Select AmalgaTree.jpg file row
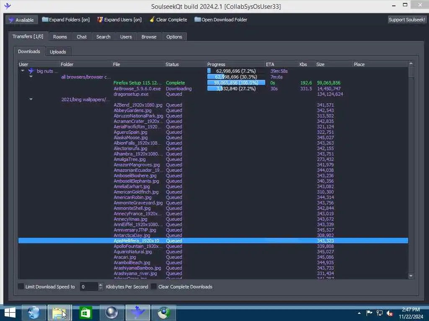The height and width of the screenshot is (321, 429). [213, 159]
